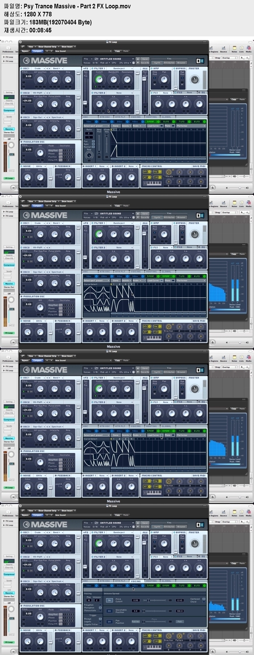Select the Polyphon voicing mode
254x655 pixels.
tap(101, 605)
